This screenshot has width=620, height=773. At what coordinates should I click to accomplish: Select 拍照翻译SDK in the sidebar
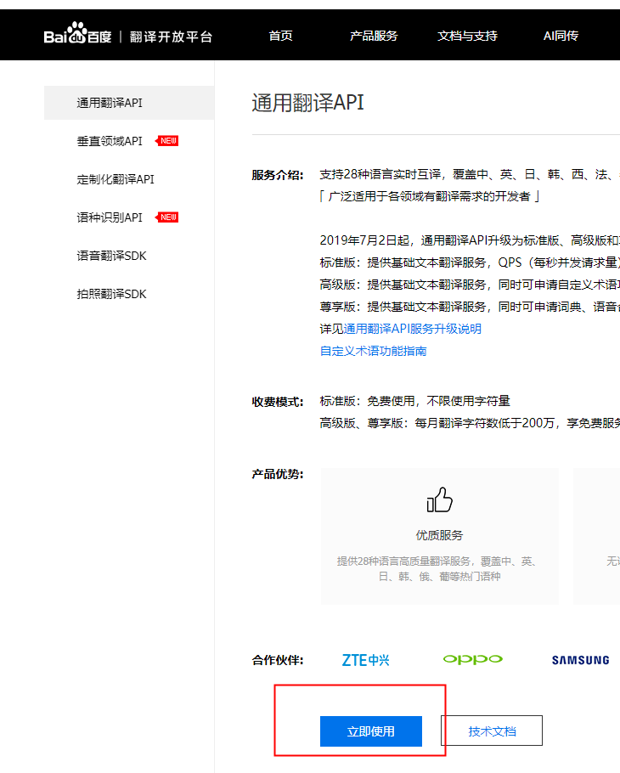(111, 294)
